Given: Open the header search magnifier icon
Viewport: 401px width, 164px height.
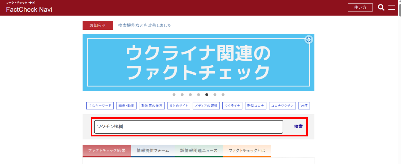Looking at the screenshot, I should 381,7.
